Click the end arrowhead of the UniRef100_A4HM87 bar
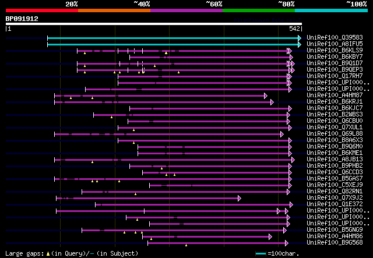 266,96
